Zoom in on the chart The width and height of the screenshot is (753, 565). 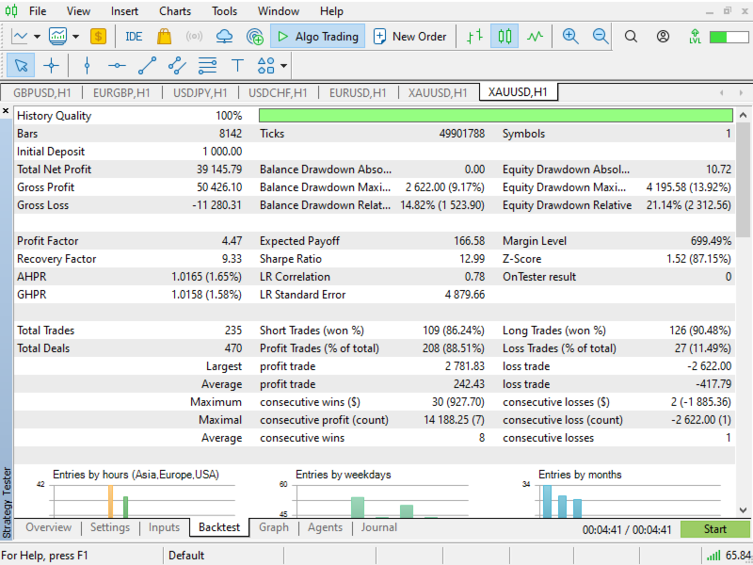click(570, 37)
